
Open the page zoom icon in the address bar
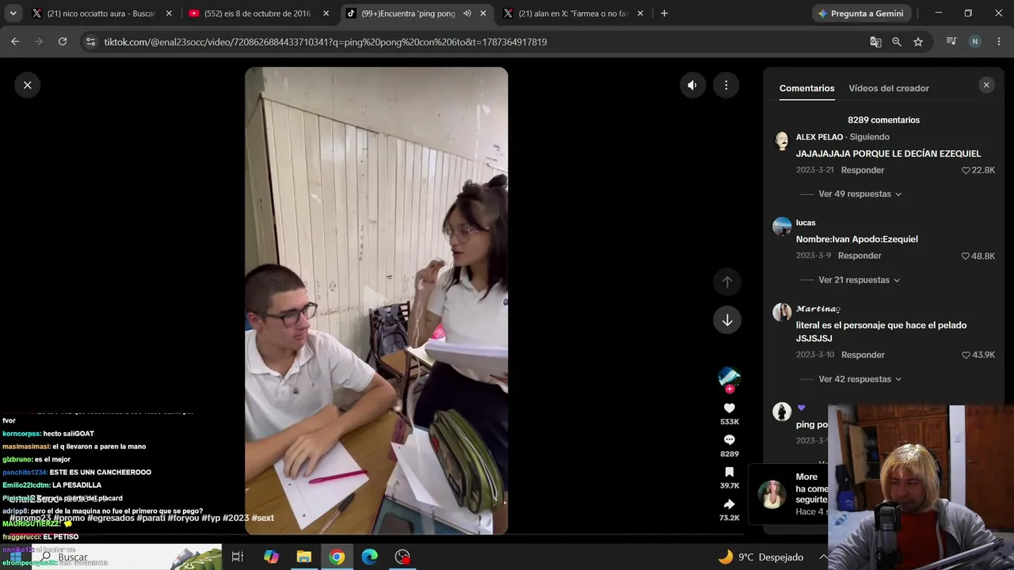pyautogui.click(x=897, y=42)
